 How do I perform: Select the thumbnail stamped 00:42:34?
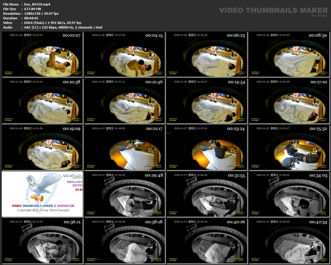289,241
